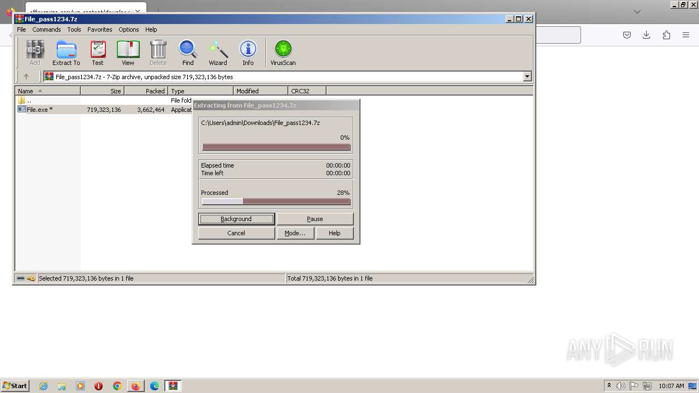Click the Start button
The image size is (699, 393).
pos(15,386)
